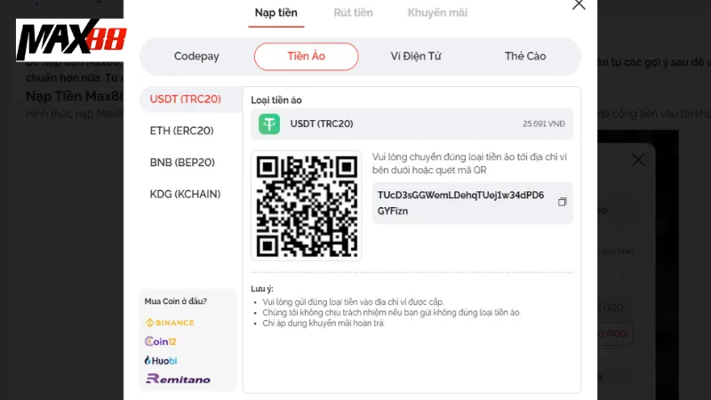Switch to the Rút tiền tab

click(x=353, y=12)
